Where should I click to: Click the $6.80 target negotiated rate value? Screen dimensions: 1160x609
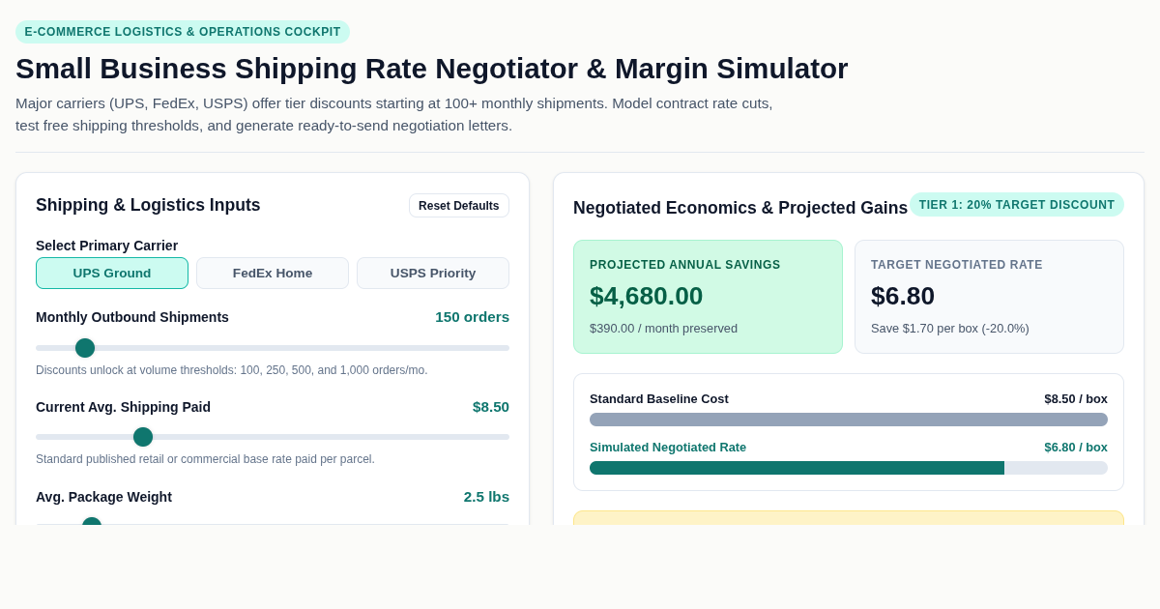tap(903, 296)
